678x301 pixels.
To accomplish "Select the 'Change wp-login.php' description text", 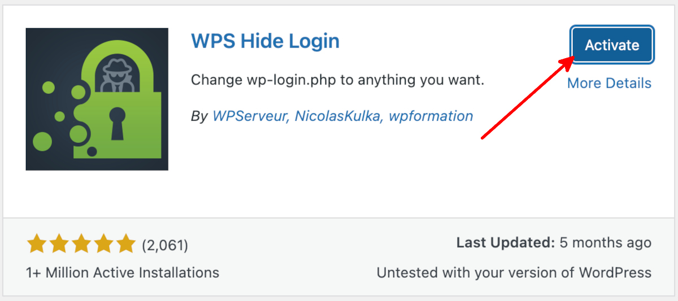I will [x=338, y=80].
